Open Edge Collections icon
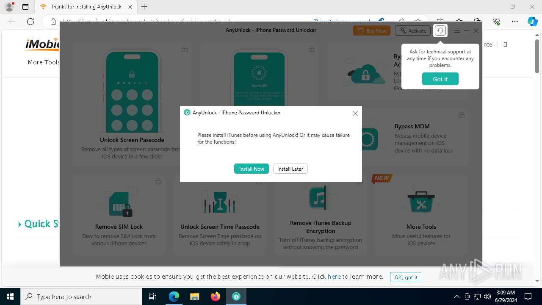 pyautogui.click(x=478, y=21)
